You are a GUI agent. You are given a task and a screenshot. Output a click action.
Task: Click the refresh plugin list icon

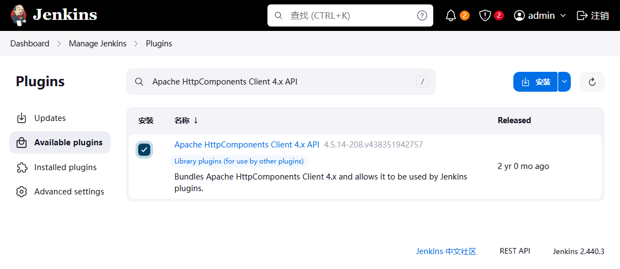pos(592,82)
